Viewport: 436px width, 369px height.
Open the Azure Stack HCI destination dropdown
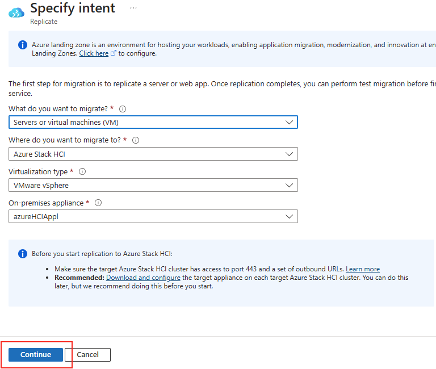click(153, 154)
